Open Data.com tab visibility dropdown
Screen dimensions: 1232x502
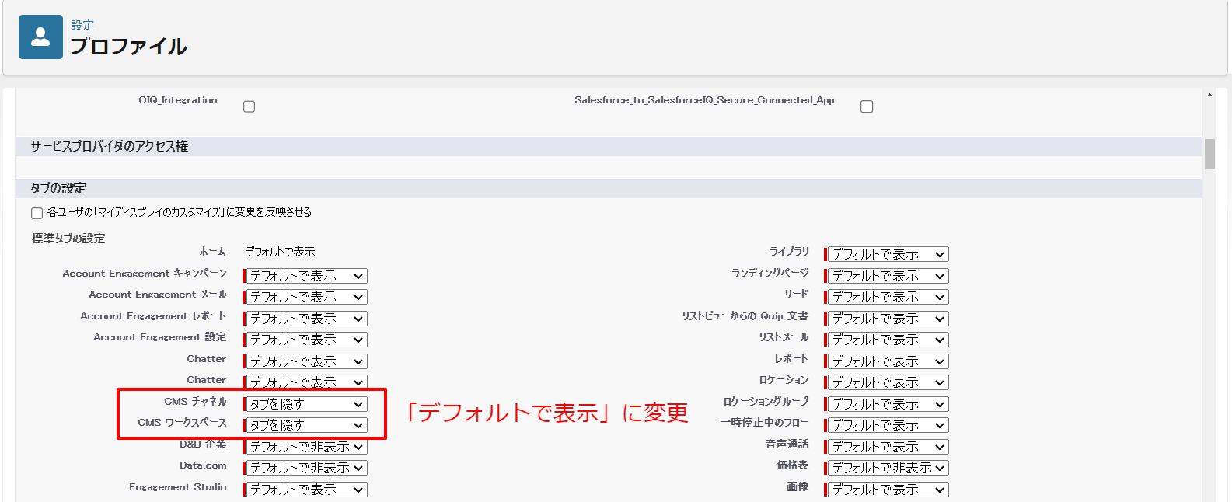(307, 468)
